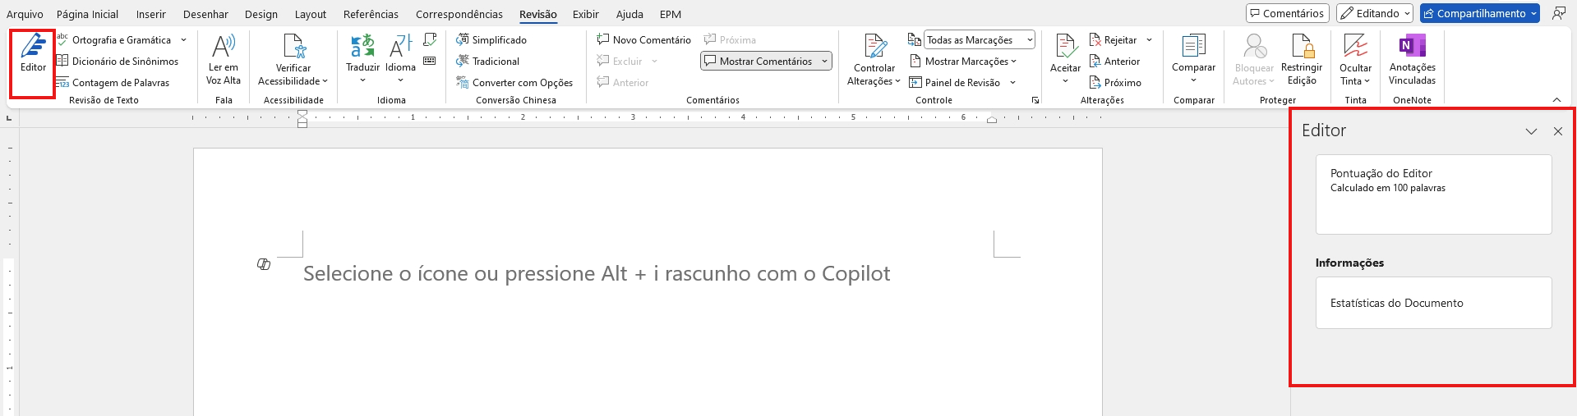Image resolution: width=1577 pixels, height=416 pixels.
Task: Open Controle group dialog launcher
Action: tap(1035, 100)
